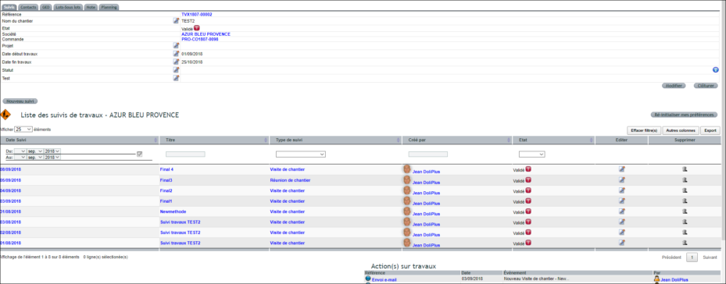The width and height of the screenshot is (726, 284).
Task: Click the Créé par filter input field
Action: 427,154
